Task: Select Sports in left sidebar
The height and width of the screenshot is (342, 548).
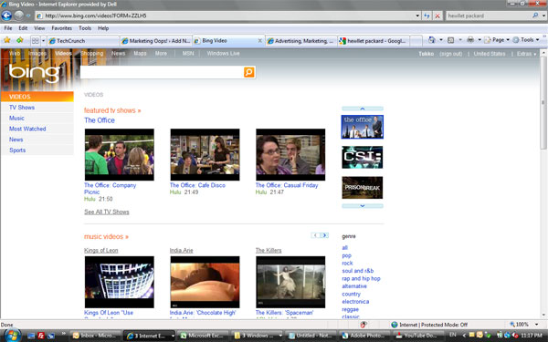Action: point(17,150)
